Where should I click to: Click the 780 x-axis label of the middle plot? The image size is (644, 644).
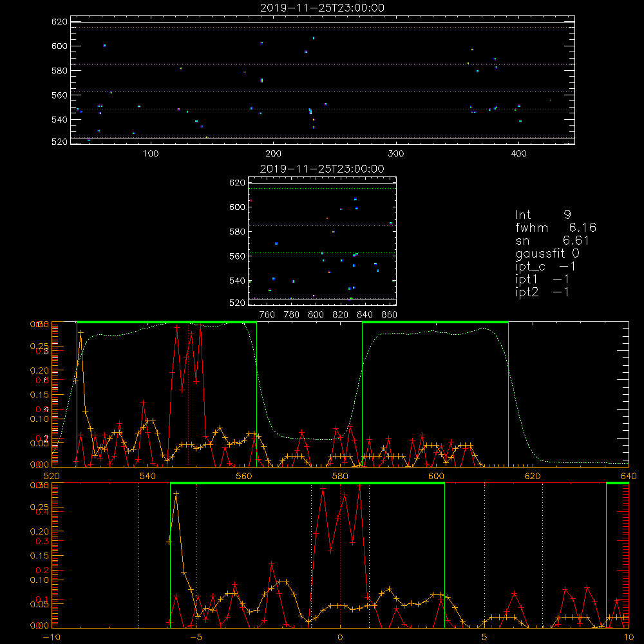tap(292, 315)
